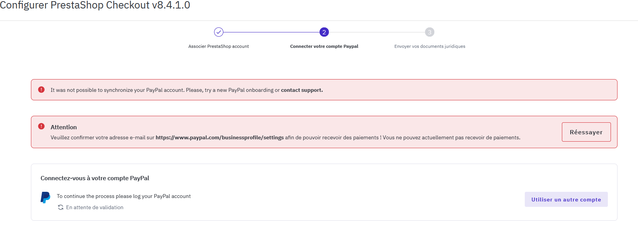
Task: Click the grey progress line before step 3
Action: pos(377,32)
